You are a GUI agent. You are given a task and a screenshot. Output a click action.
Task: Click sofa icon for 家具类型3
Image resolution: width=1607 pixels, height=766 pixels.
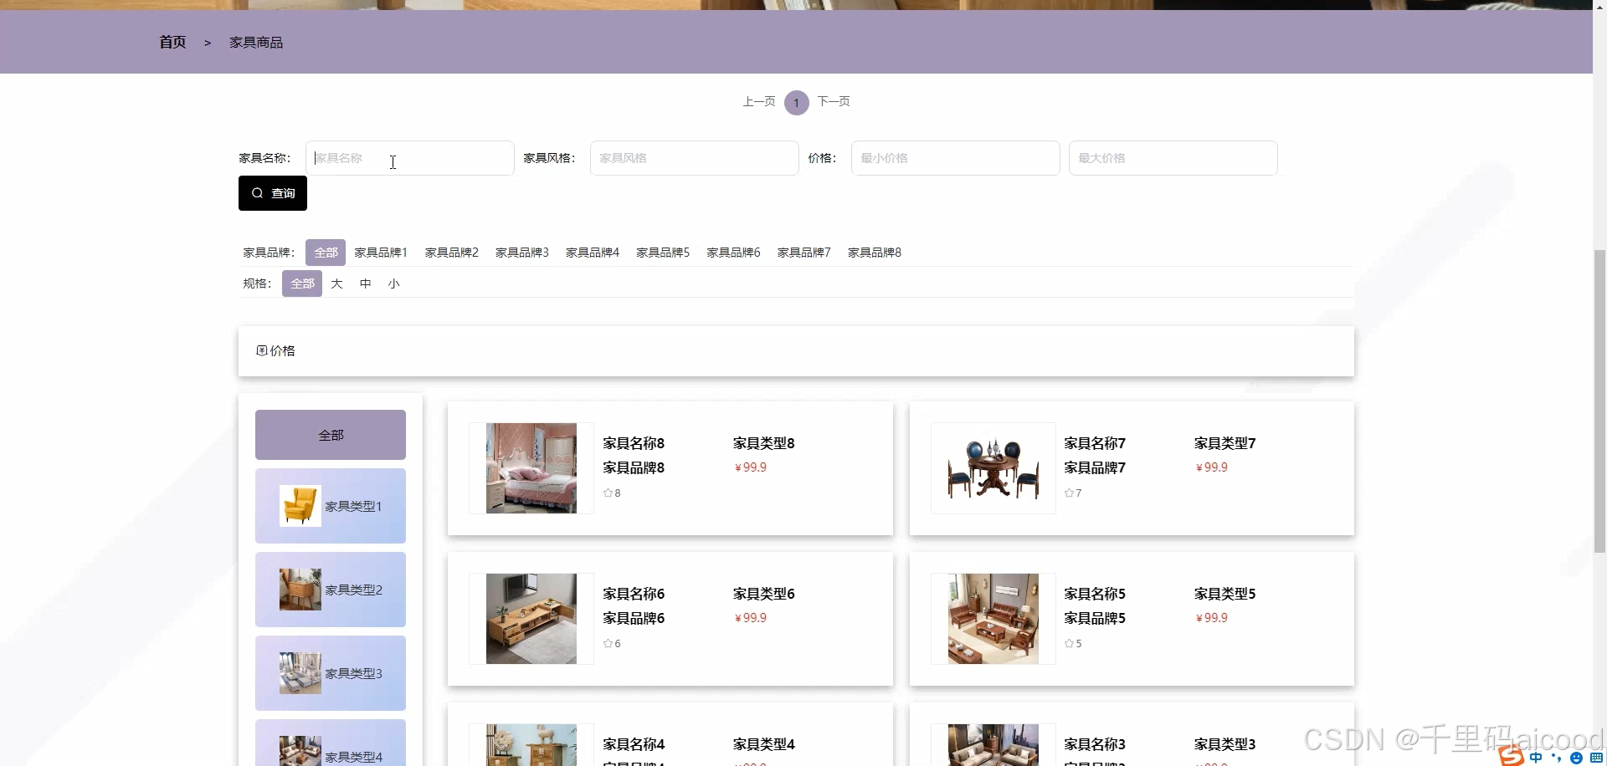(x=300, y=673)
